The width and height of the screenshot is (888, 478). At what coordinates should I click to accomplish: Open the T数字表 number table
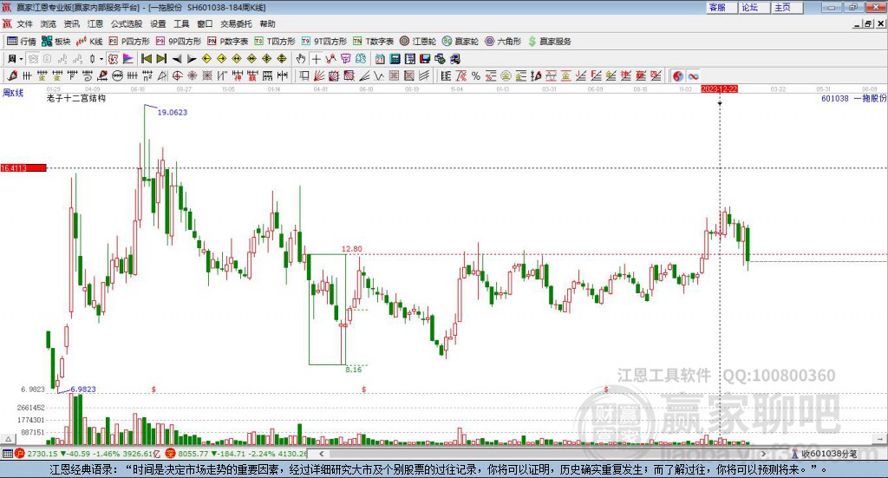pyautogui.click(x=373, y=42)
